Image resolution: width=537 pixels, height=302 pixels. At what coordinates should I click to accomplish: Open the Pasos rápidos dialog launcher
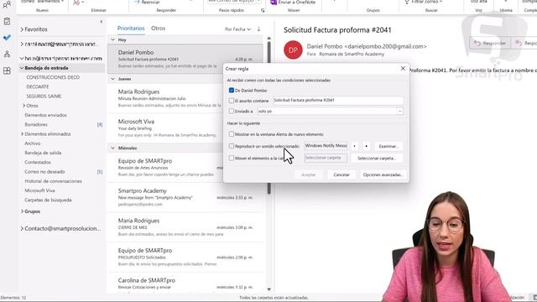click(263, 11)
